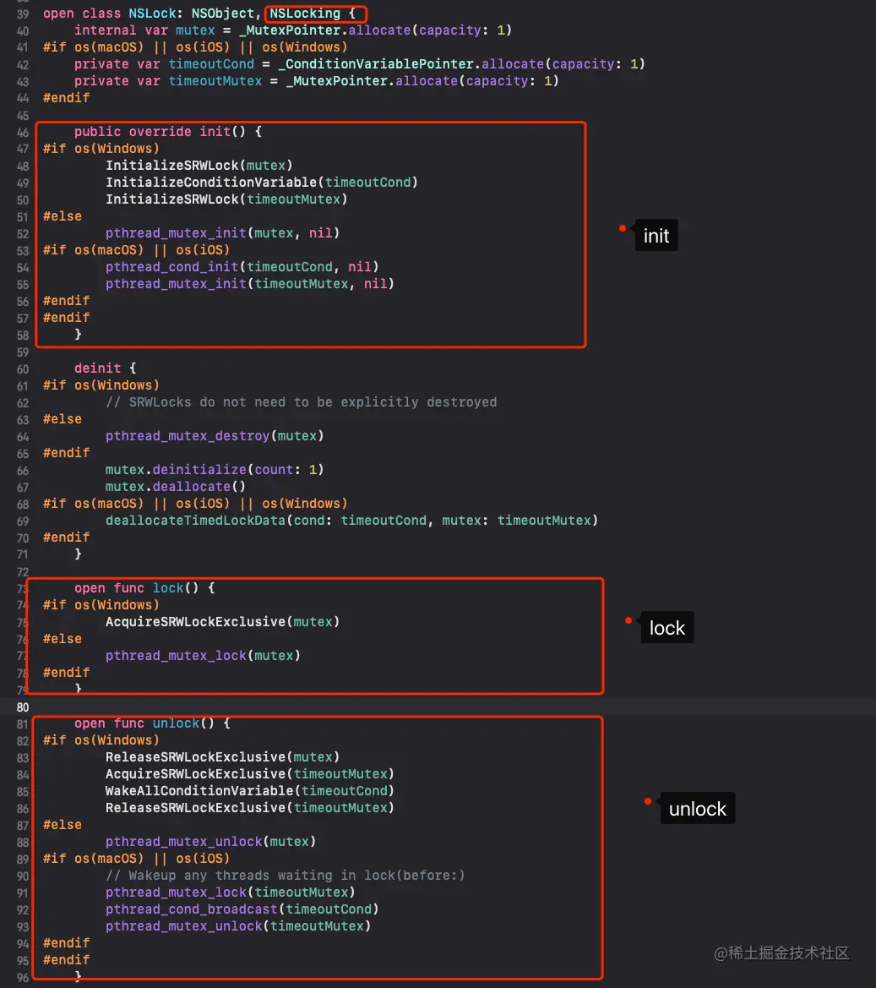Click line number 80 in the gutter
The height and width of the screenshot is (988, 876).
click(23, 707)
